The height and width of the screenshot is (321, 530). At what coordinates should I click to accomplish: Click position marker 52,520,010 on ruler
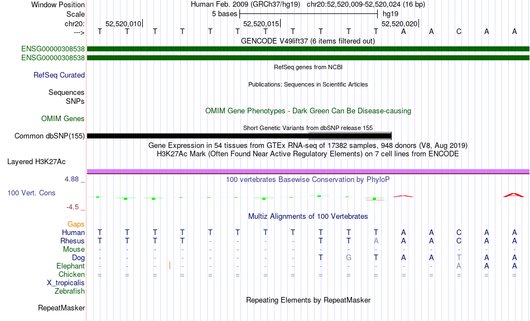(x=123, y=23)
